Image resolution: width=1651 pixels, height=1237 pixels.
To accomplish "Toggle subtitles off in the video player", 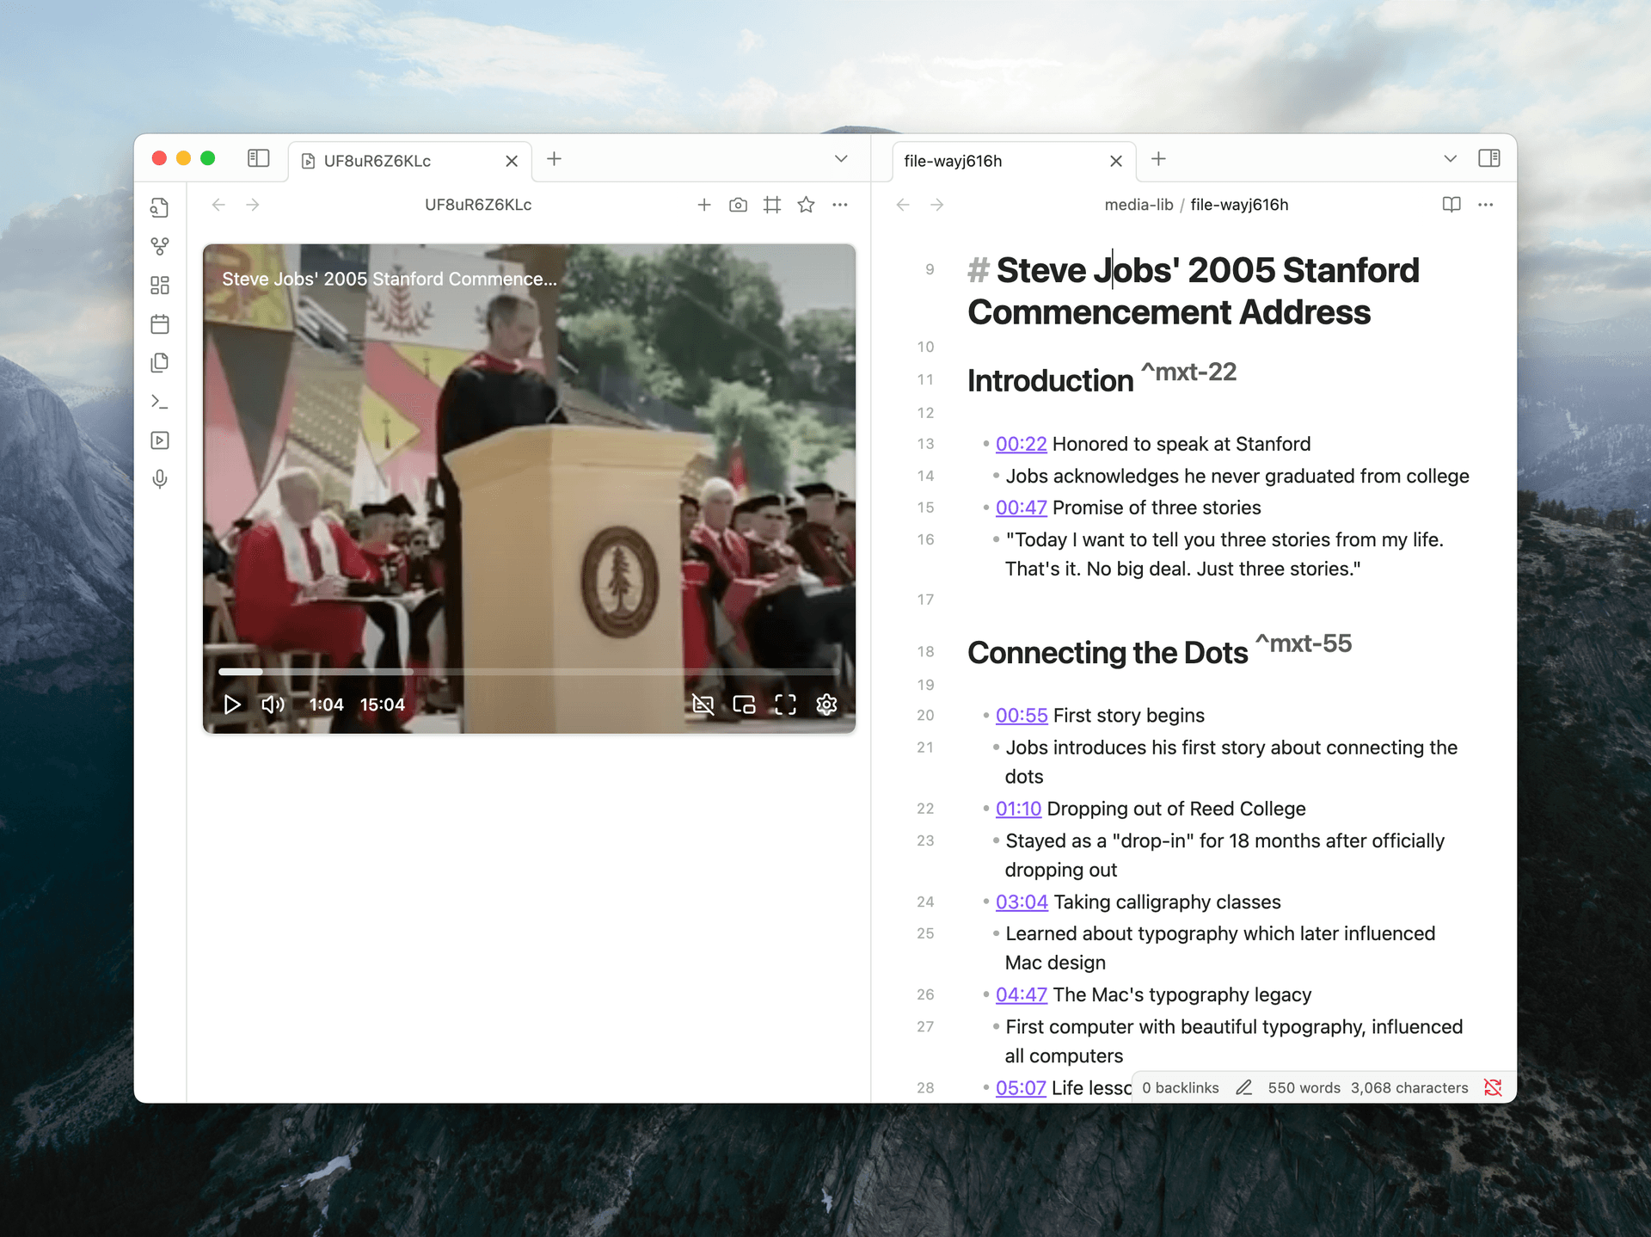I will (703, 704).
